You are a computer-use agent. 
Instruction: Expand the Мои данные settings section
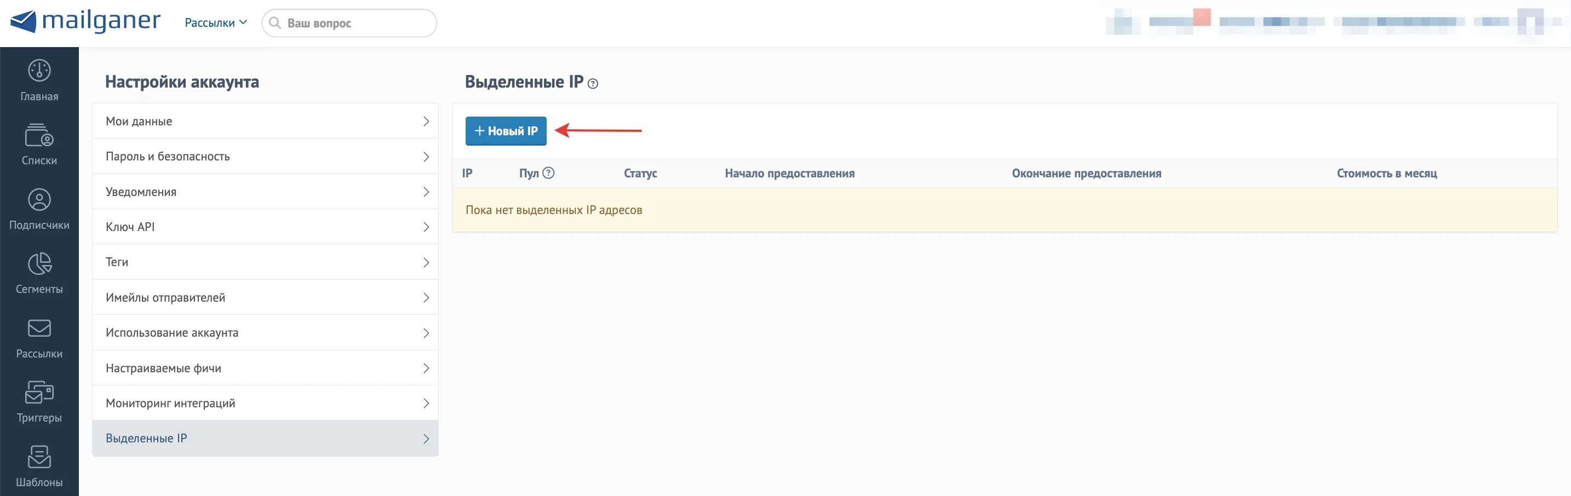265,121
